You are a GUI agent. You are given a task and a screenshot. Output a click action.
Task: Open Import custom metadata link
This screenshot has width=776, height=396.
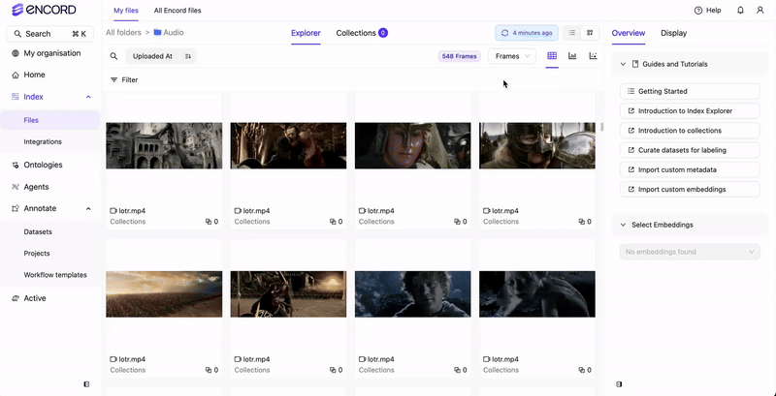point(690,169)
